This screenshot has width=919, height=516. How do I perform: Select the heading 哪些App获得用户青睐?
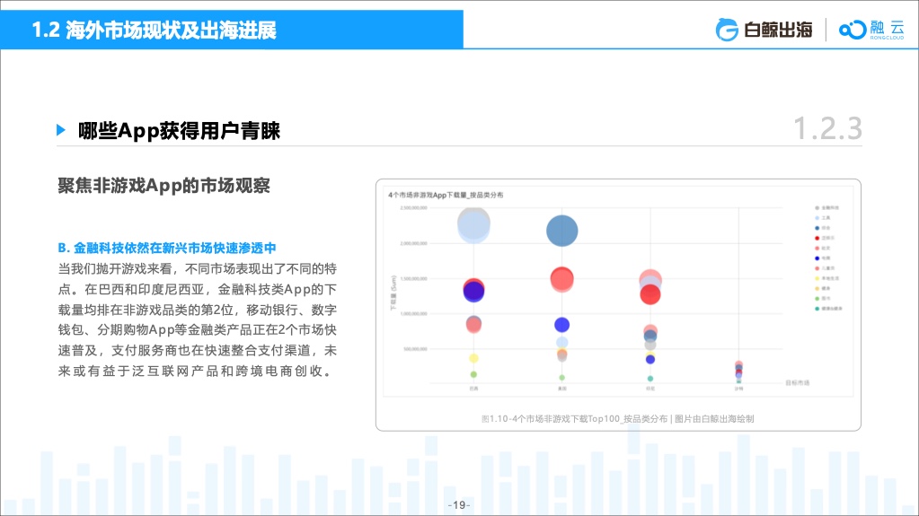pyautogui.click(x=180, y=131)
